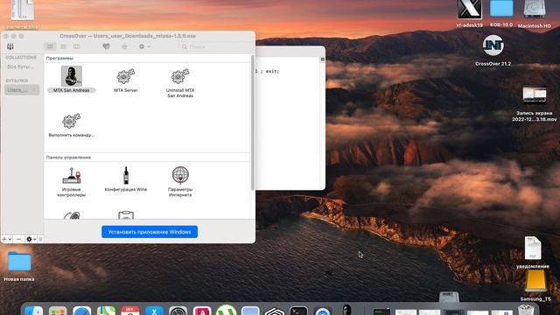The height and width of the screenshot is (315, 560).
Task: Open the Выполнить команду launcher
Action: 71,121
